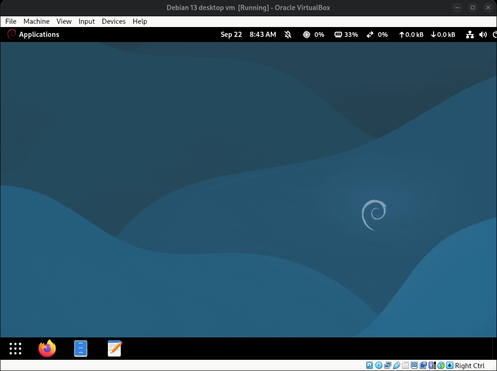Open the Input menu
Screen dimensions: 497x371
pyautogui.click(x=86, y=21)
